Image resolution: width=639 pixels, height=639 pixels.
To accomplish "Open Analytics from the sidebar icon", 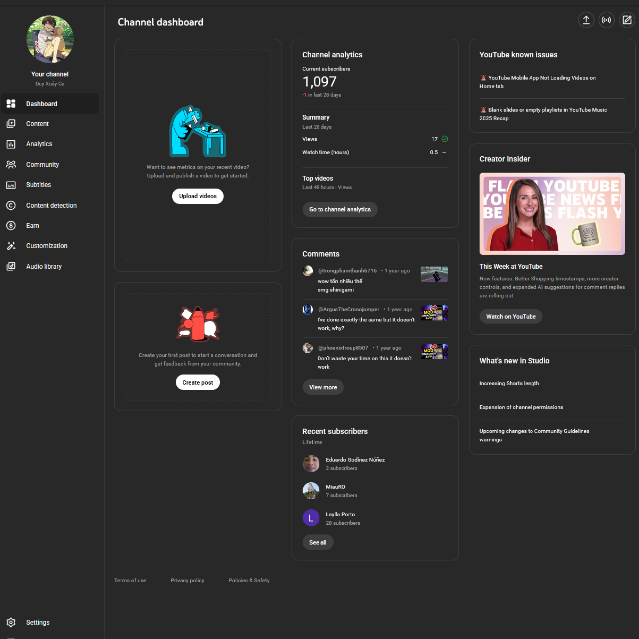I will (x=11, y=144).
